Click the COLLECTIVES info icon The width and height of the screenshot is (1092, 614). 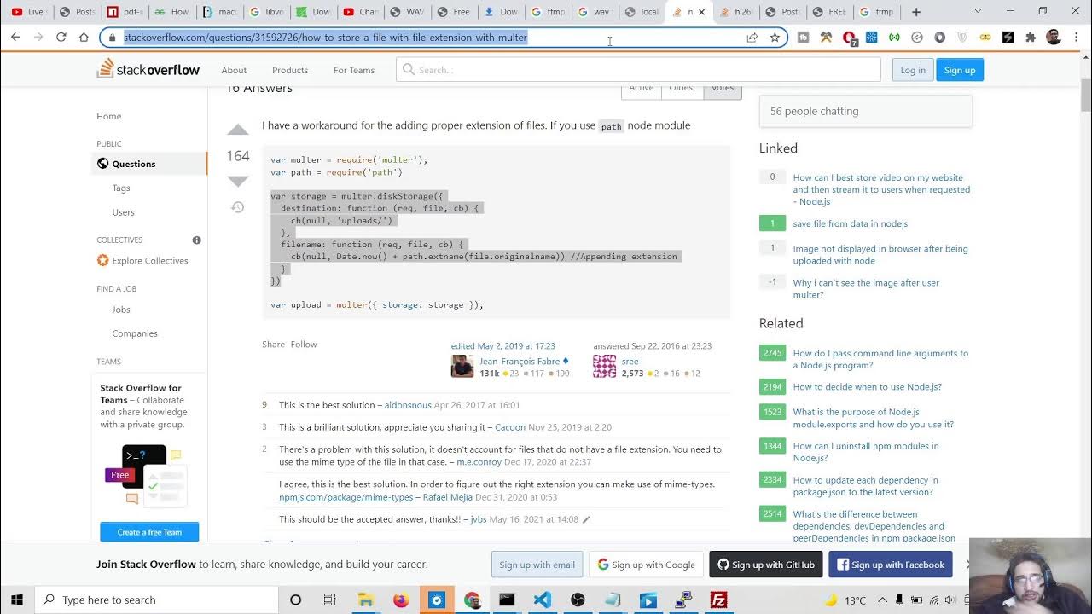click(x=196, y=240)
